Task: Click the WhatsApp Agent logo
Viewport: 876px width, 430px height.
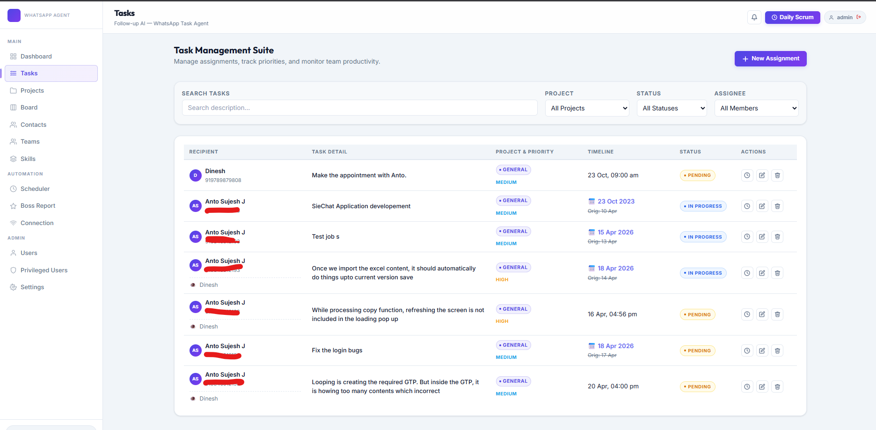Action: coord(14,15)
